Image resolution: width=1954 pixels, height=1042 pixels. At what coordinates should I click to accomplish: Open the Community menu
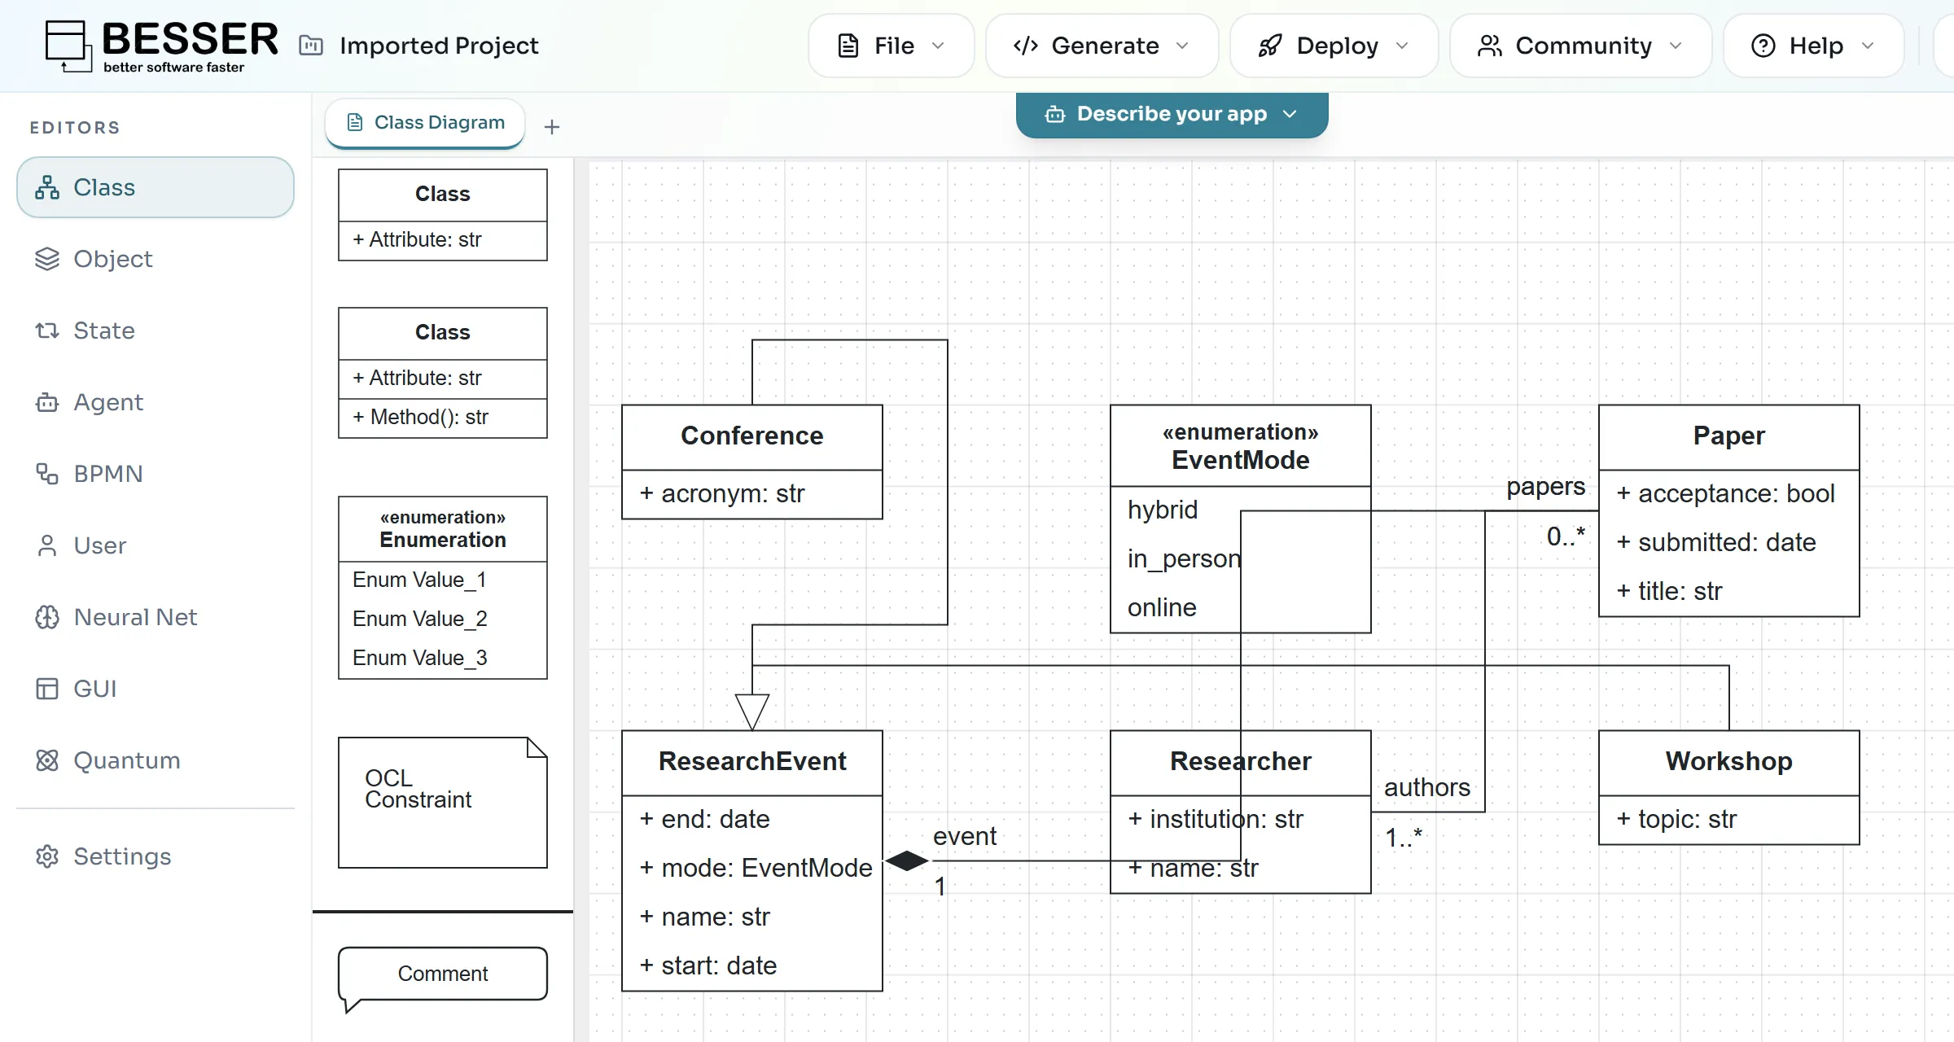[x=1581, y=46]
